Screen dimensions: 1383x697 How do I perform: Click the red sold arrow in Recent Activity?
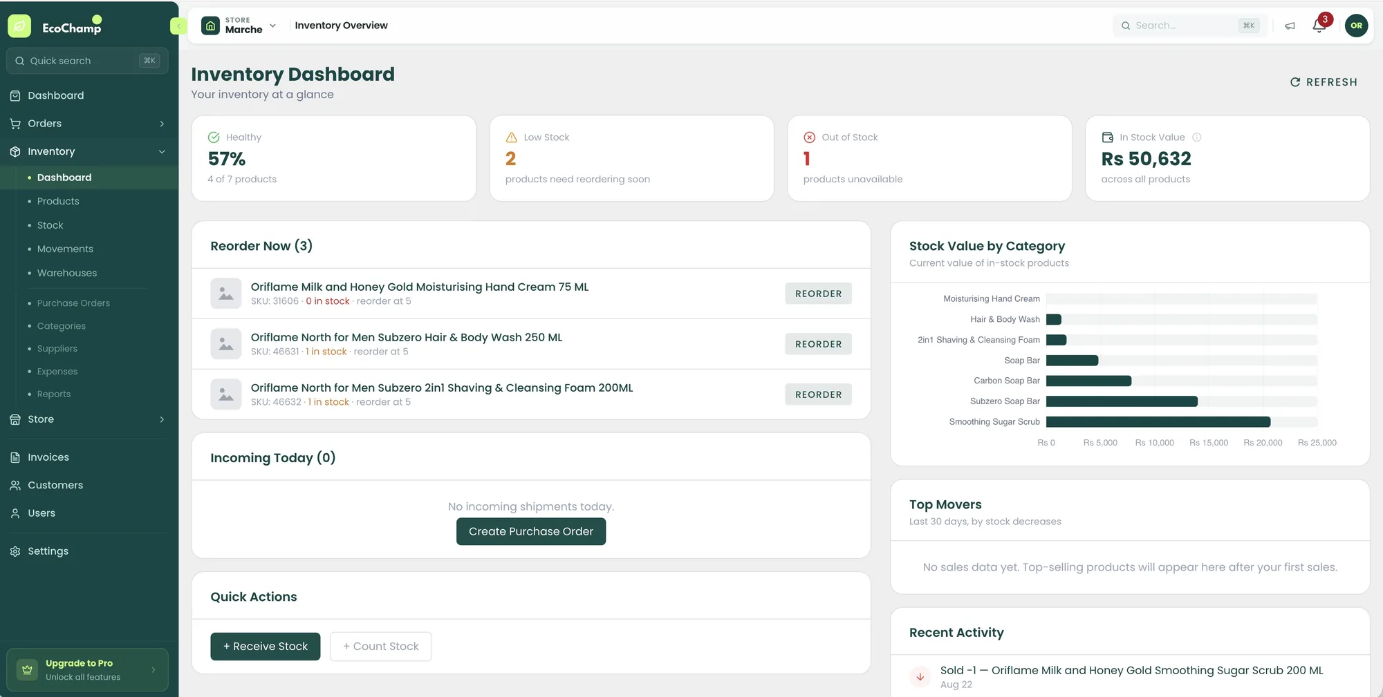click(x=920, y=677)
